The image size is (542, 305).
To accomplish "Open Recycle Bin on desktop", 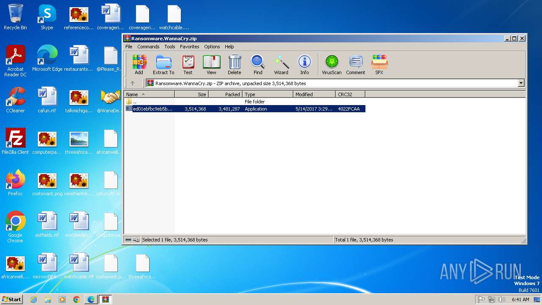I will point(15,17).
